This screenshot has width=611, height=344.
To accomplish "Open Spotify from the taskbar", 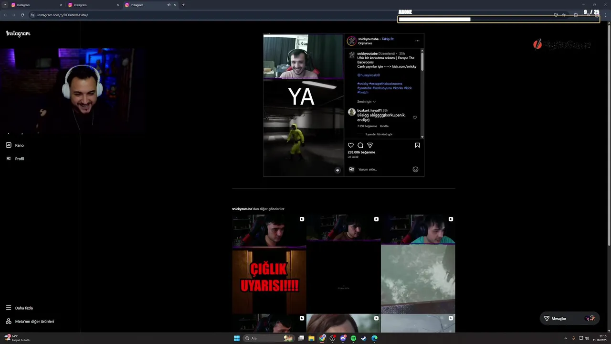I will click(x=353, y=338).
